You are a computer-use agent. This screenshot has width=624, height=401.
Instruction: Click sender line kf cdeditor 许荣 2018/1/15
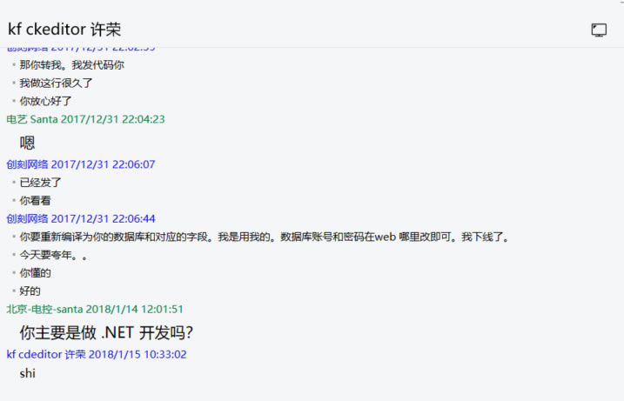(97, 354)
